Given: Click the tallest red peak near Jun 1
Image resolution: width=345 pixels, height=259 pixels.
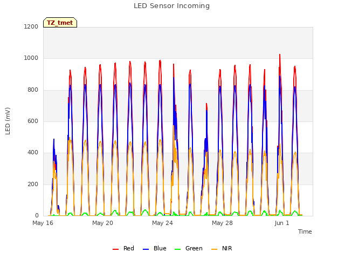Looking at the screenshot, I should (x=280, y=54).
